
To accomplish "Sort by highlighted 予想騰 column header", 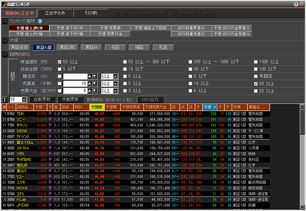I will coord(97,107).
